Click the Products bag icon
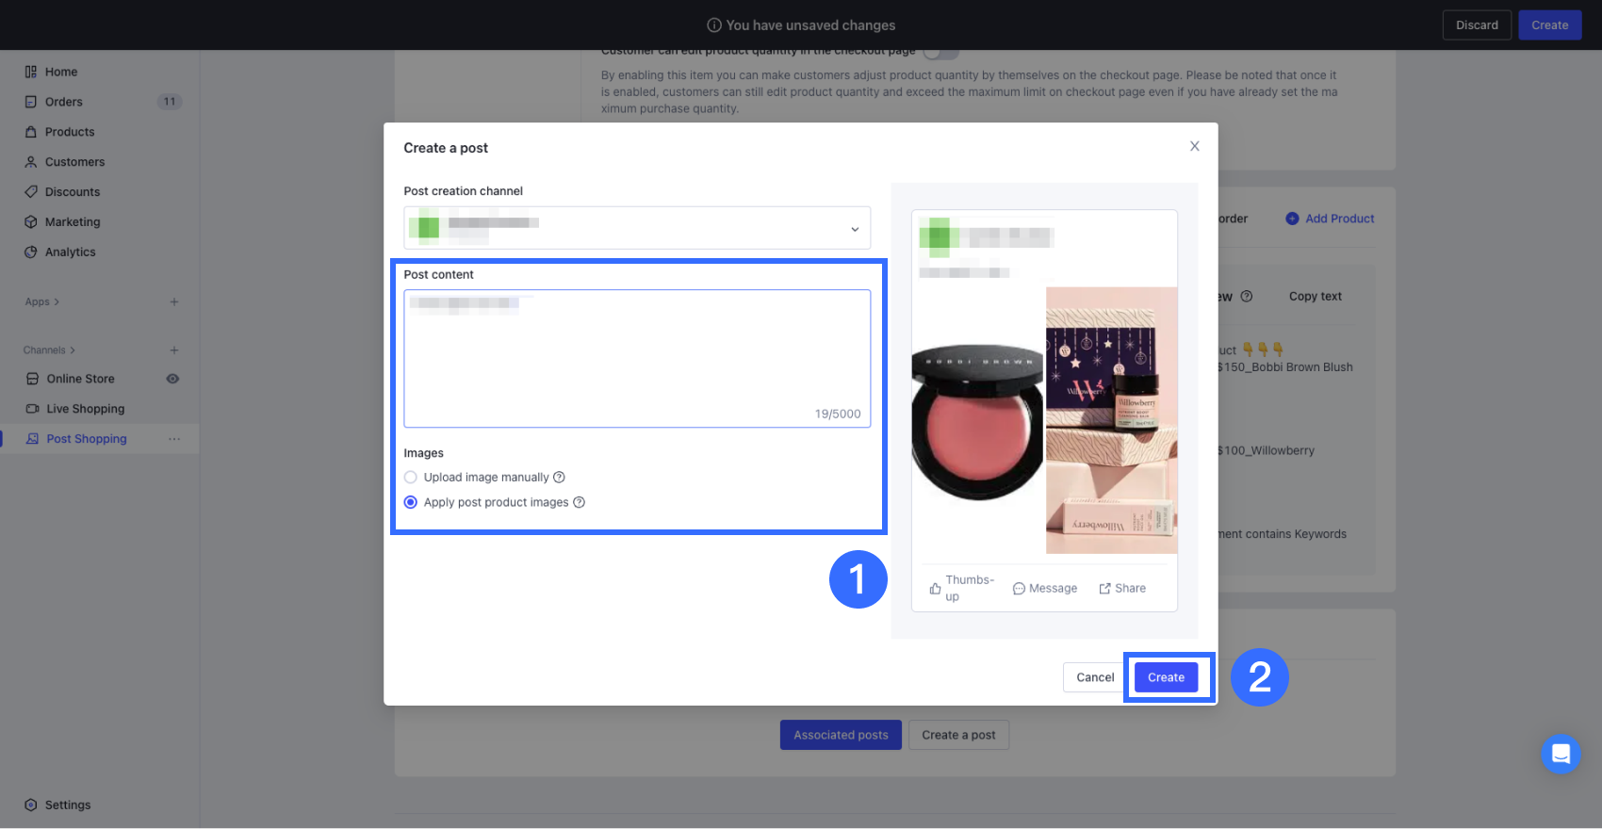Image resolution: width=1602 pixels, height=829 pixels. (31, 132)
